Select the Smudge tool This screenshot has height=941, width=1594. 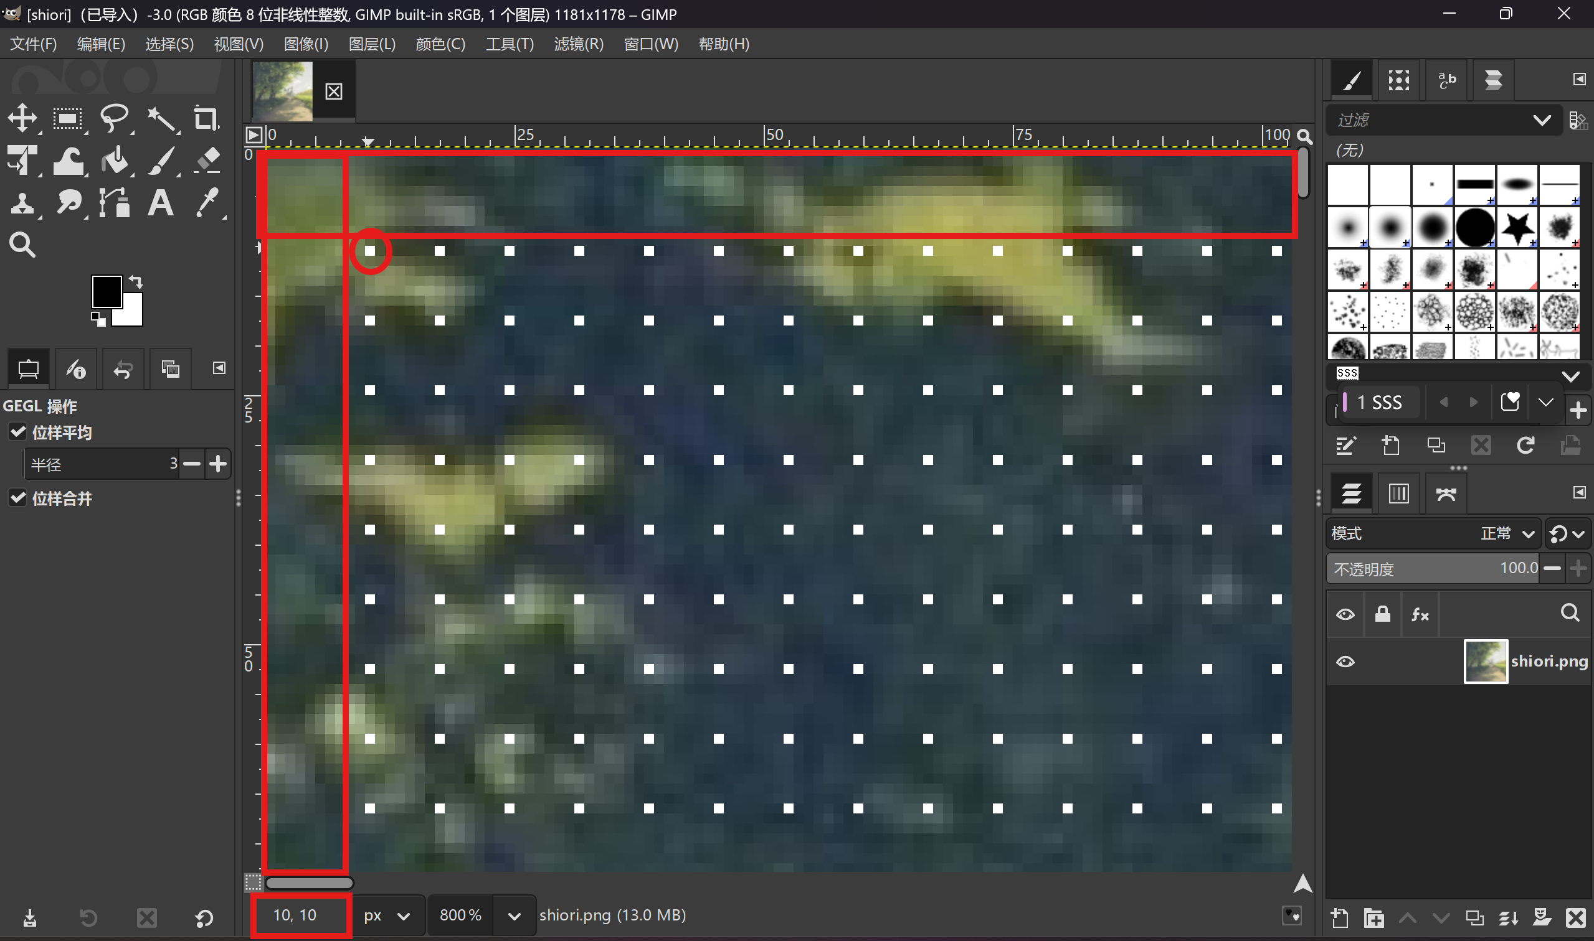coord(68,204)
